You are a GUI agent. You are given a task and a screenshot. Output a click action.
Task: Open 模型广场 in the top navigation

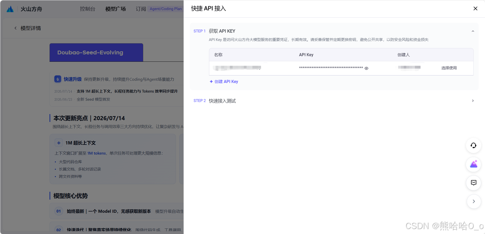click(x=116, y=9)
